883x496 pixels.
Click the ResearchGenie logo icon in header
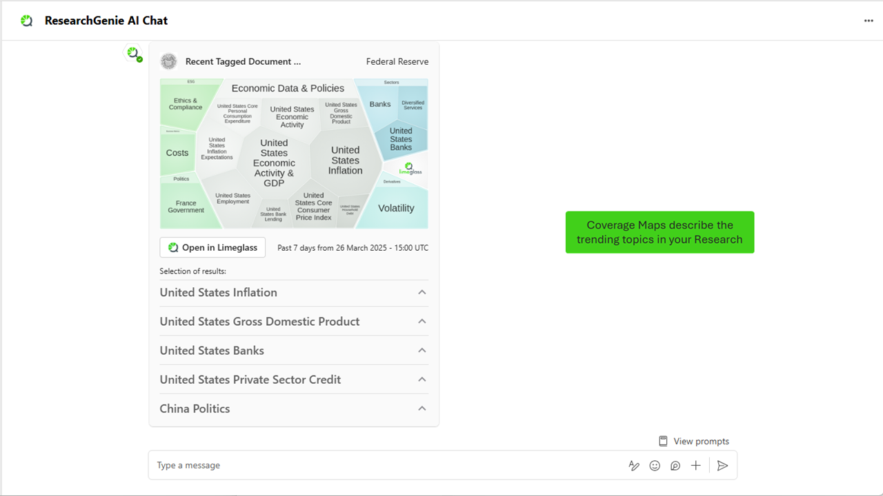26,21
